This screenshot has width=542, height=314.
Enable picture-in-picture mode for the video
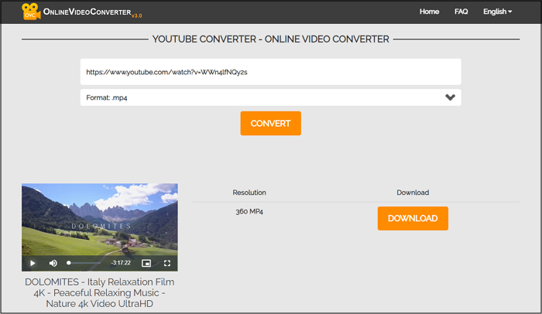(x=146, y=263)
